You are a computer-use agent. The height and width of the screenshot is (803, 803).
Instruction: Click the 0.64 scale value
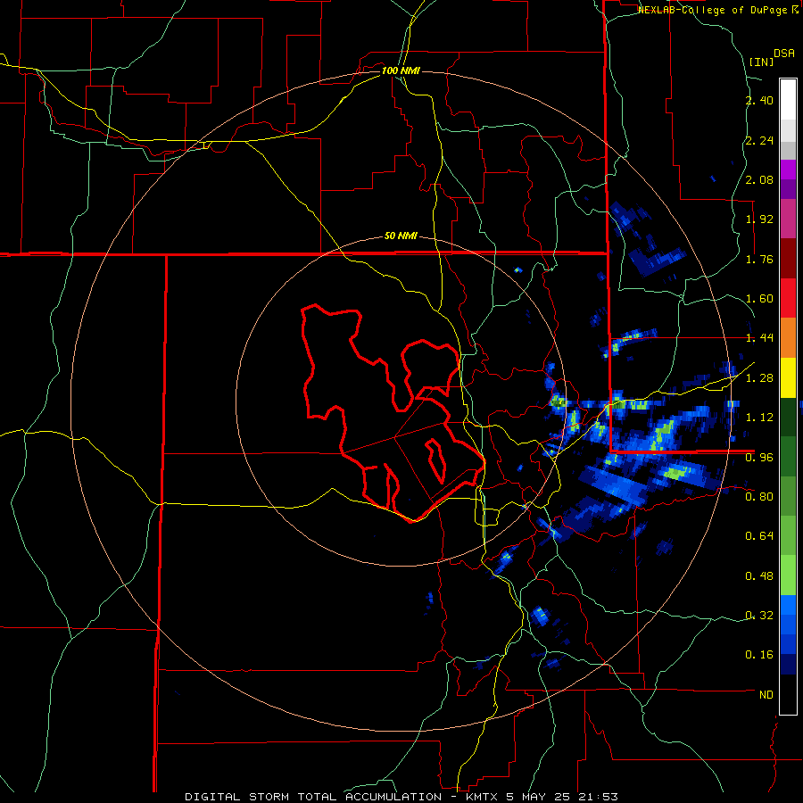click(759, 536)
